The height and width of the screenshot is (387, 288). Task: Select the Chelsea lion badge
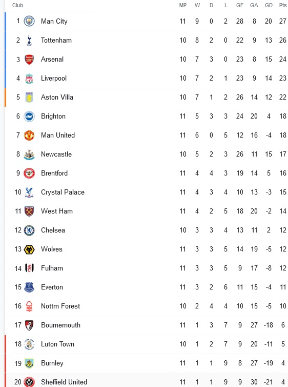[x=29, y=230]
